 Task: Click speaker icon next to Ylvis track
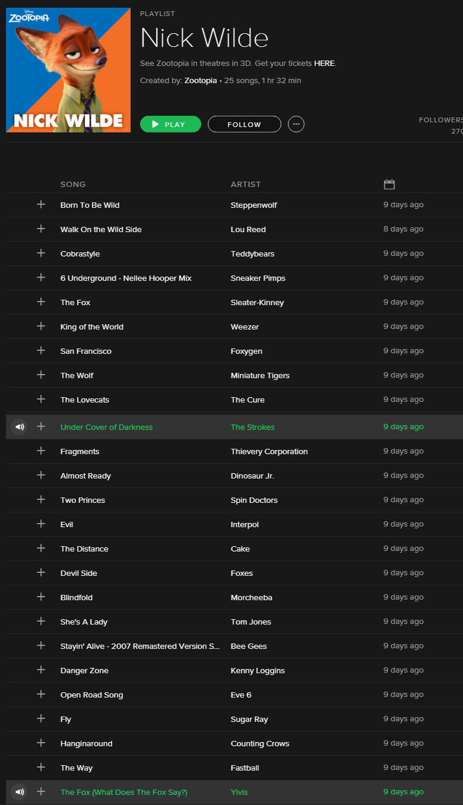[19, 792]
